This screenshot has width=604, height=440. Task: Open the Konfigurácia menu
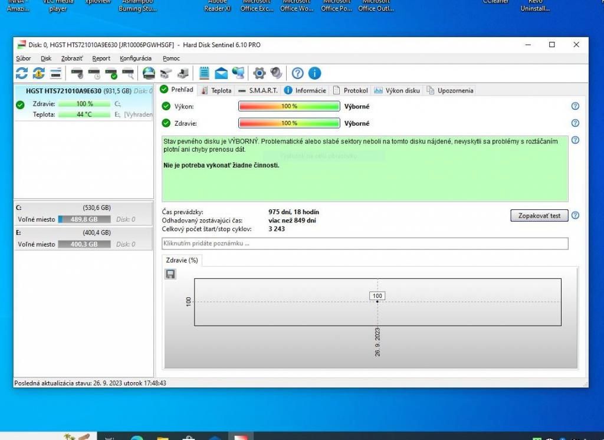pos(135,58)
